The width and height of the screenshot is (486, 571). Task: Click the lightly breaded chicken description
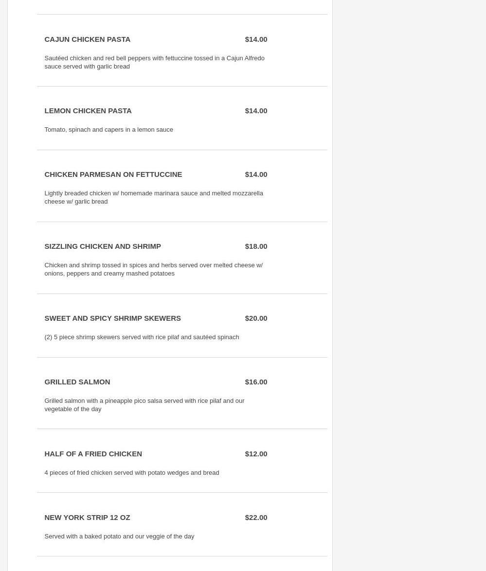[153, 197]
